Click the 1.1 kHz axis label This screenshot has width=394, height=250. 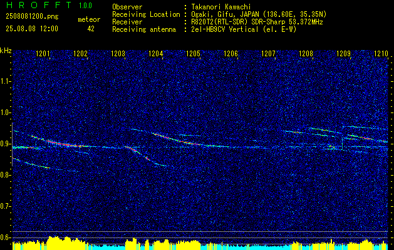click(6, 81)
